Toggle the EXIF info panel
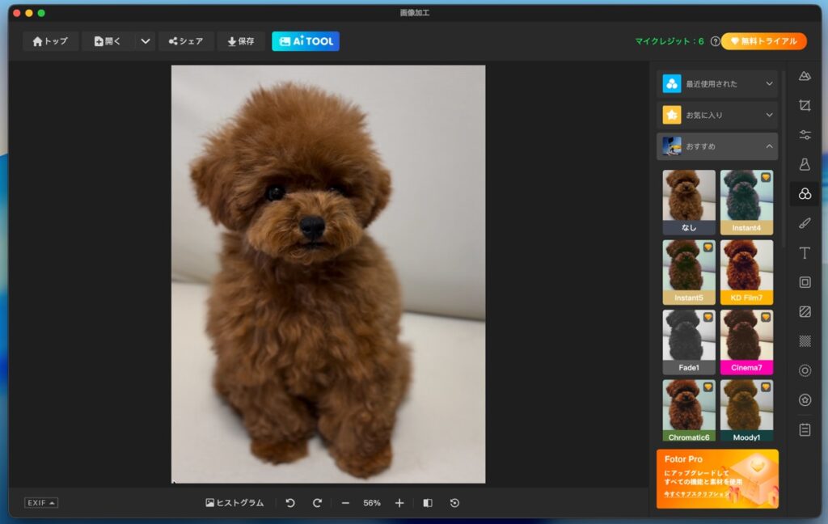The height and width of the screenshot is (524, 828). coord(41,503)
